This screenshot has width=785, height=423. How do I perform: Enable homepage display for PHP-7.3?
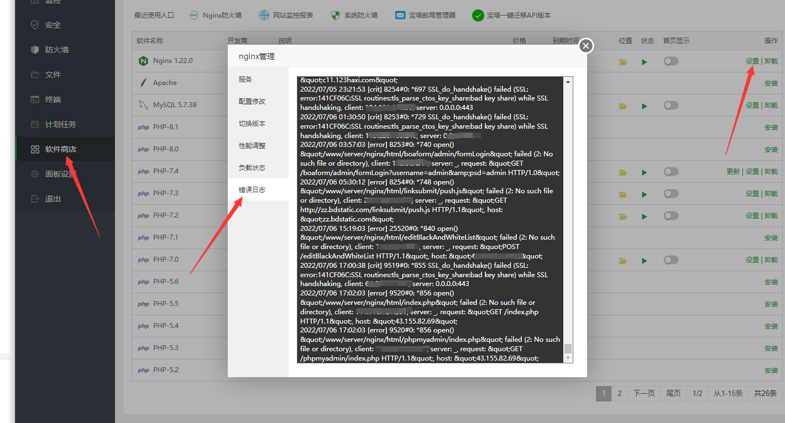[671, 193]
